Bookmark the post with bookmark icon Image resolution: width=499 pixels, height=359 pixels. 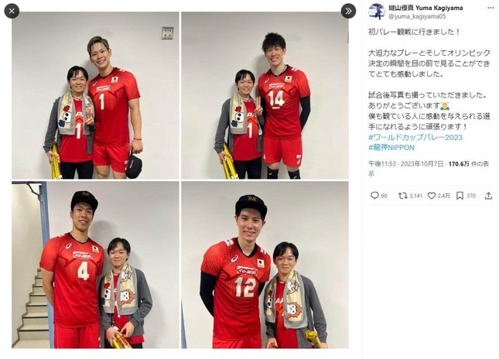point(460,196)
